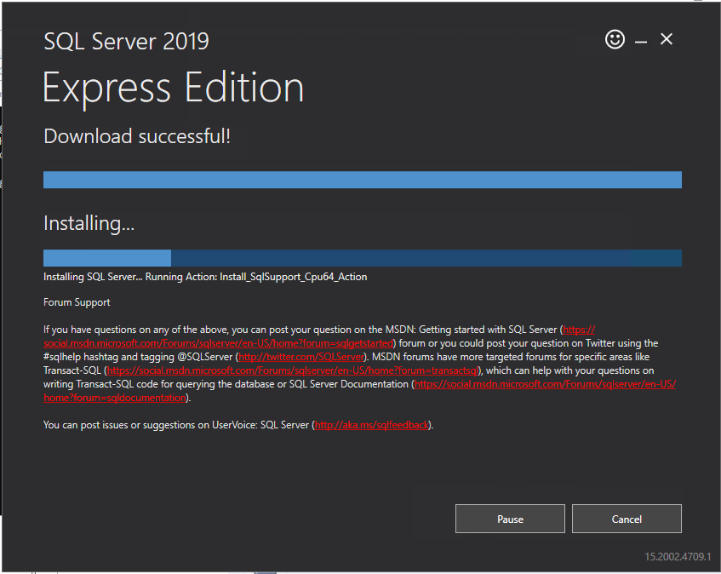Click the Express Edition heading
Image resolution: width=721 pixels, height=574 pixels.
pos(173,89)
